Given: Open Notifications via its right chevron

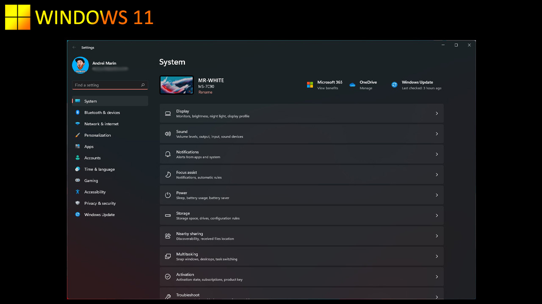Looking at the screenshot, I should coord(437,154).
